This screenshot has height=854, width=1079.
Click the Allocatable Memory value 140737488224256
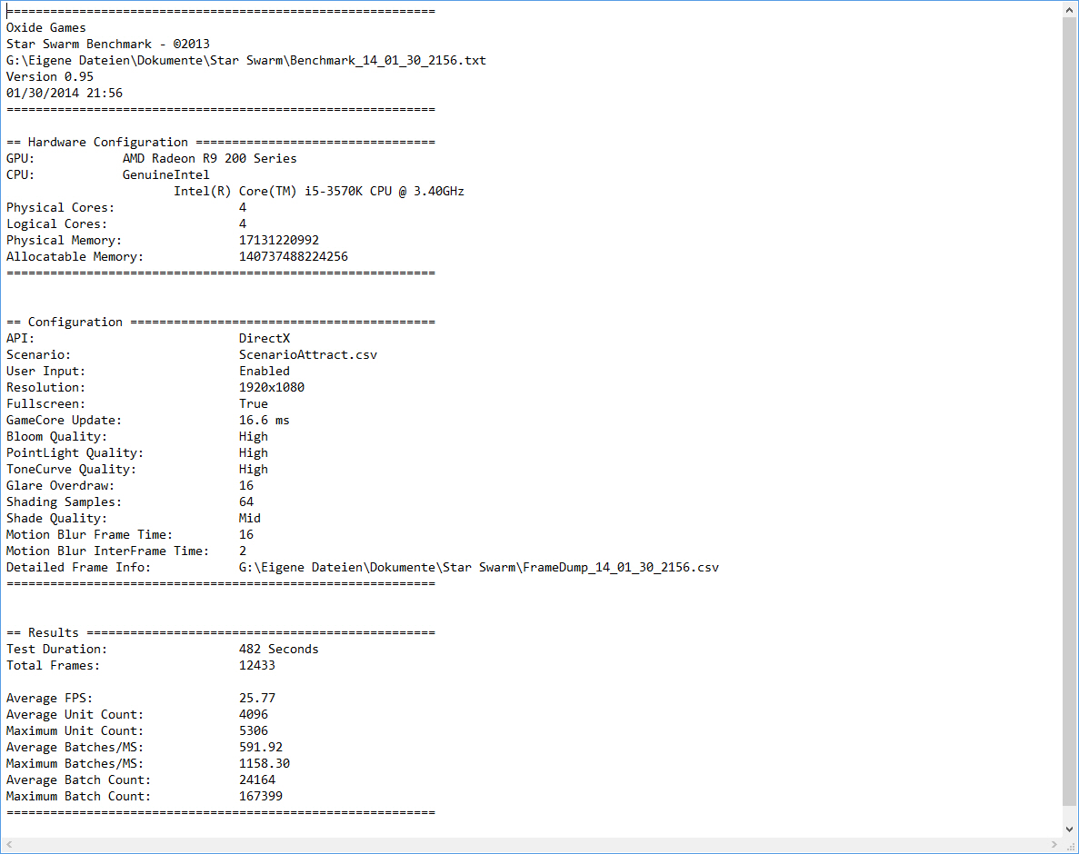[293, 256]
